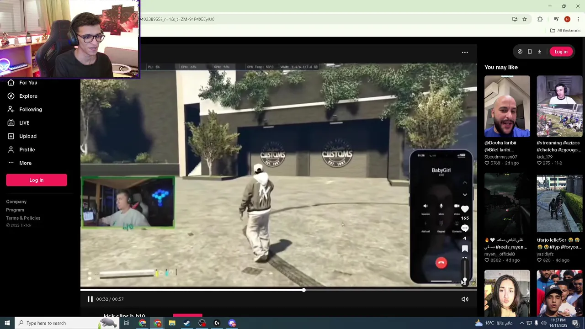Open the comments bubble icon
The height and width of the screenshot is (329, 585).
tap(465, 228)
